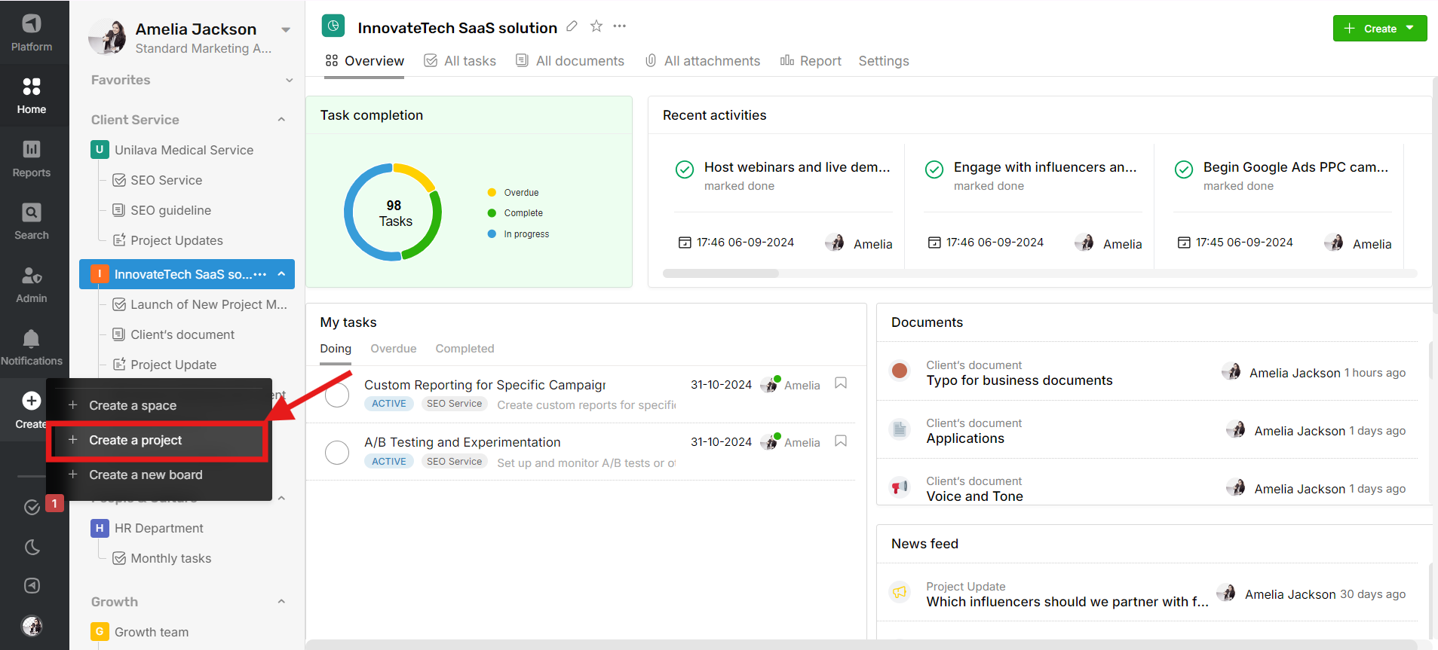Open Typo for business documents

1019,380
